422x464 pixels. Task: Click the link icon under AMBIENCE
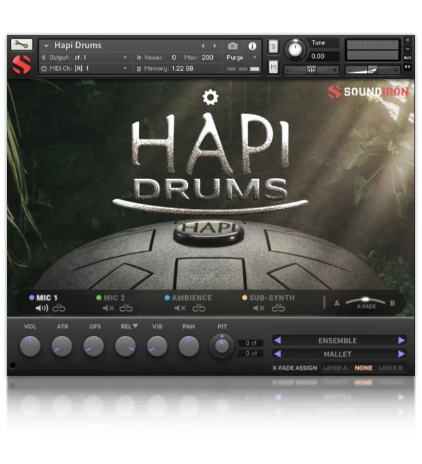pyautogui.click(x=199, y=309)
